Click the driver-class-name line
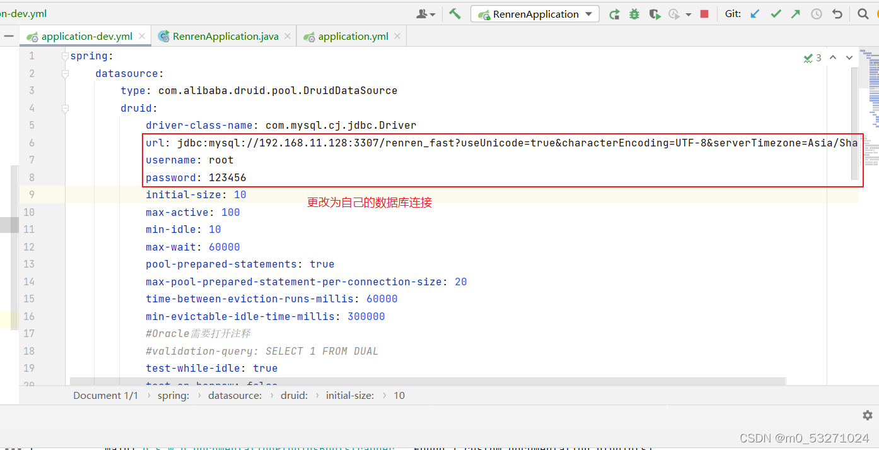 coord(281,125)
